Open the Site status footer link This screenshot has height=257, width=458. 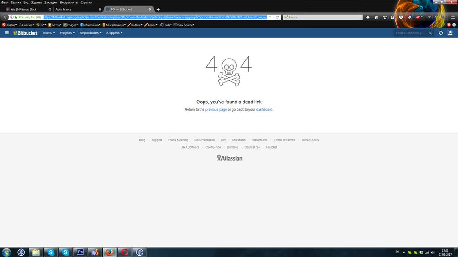pyautogui.click(x=239, y=140)
